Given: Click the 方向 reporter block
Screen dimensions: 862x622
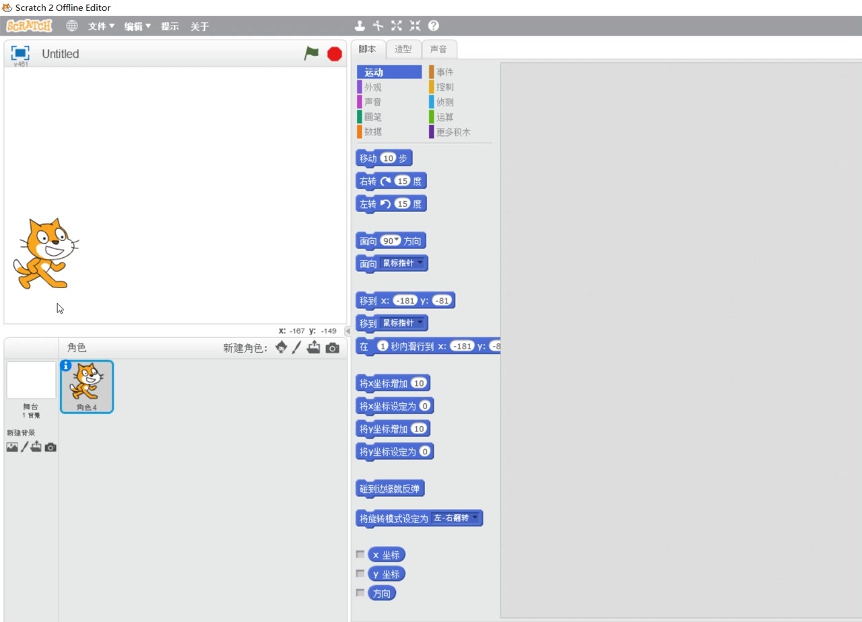Looking at the screenshot, I should [x=382, y=593].
